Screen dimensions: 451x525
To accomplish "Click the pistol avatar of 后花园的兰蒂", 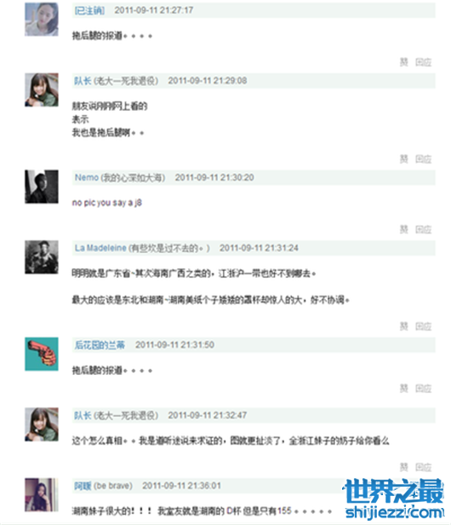I will coord(42,354).
